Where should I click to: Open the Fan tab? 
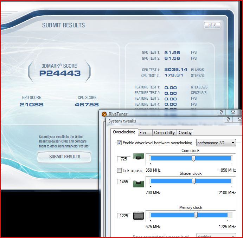pos(145,133)
